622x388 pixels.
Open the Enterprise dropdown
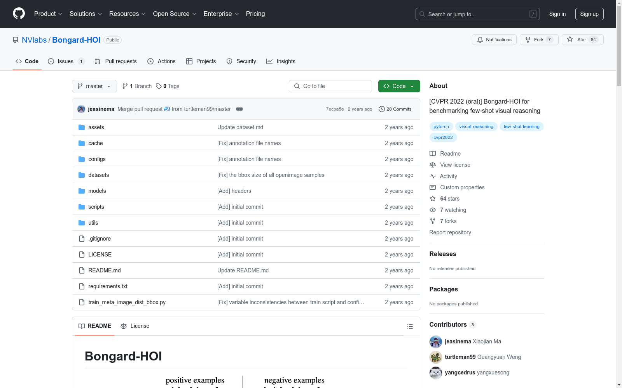coord(221,14)
